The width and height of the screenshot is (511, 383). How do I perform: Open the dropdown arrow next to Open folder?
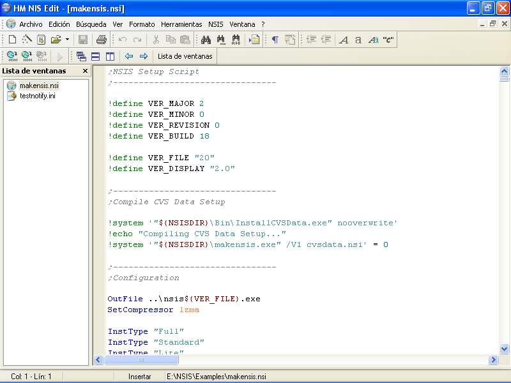[67, 40]
